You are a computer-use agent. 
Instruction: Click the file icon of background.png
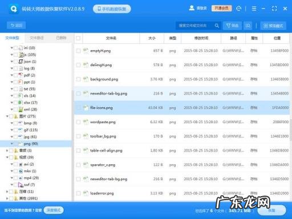pyautogui.click(x=86, y=79)
